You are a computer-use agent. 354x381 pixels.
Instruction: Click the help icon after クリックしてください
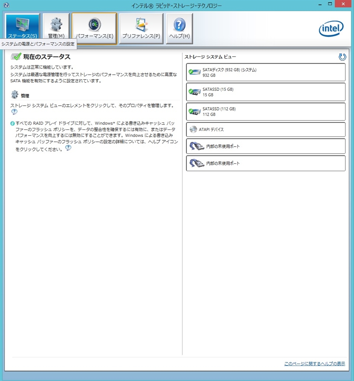pyautogui.click(x=68, y=148)
